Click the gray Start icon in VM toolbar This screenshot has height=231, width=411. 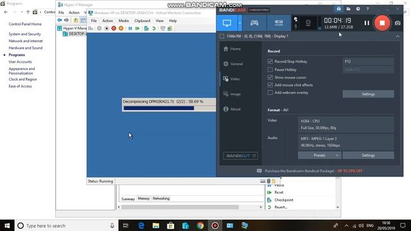[x=99, y=28]
